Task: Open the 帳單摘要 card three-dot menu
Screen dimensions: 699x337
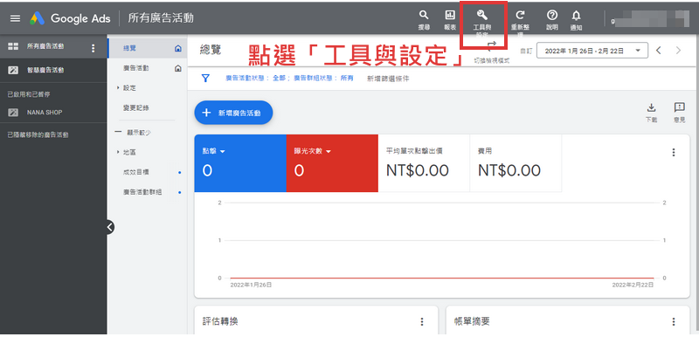Action: pyautogui.click(x=674, y=321)
